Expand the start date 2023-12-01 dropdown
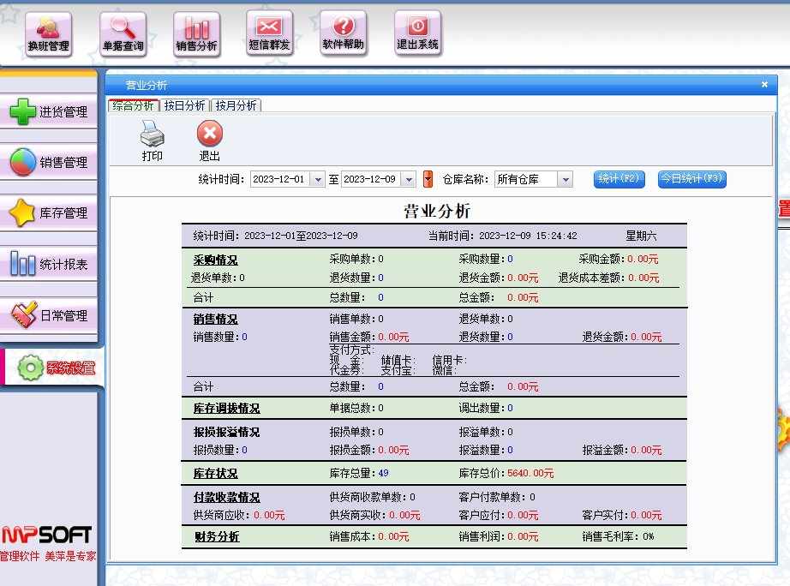790x586 pixels. coord(318,179)
